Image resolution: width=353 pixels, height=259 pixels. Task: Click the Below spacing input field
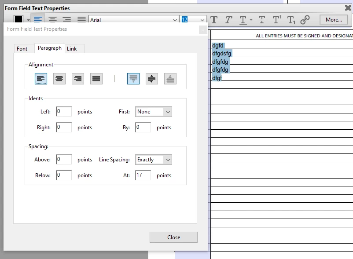(64, 175)
